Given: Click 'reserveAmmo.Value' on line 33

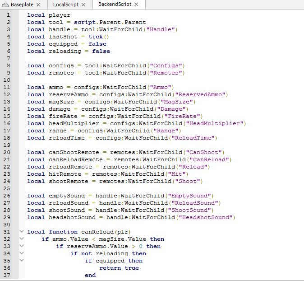Looking at the screenshot, I should point(97,246).
